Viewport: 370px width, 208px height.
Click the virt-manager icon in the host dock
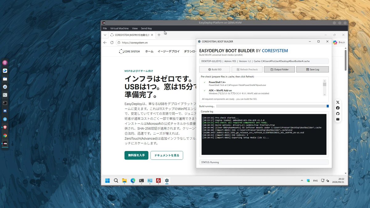(x=5, y=143)
